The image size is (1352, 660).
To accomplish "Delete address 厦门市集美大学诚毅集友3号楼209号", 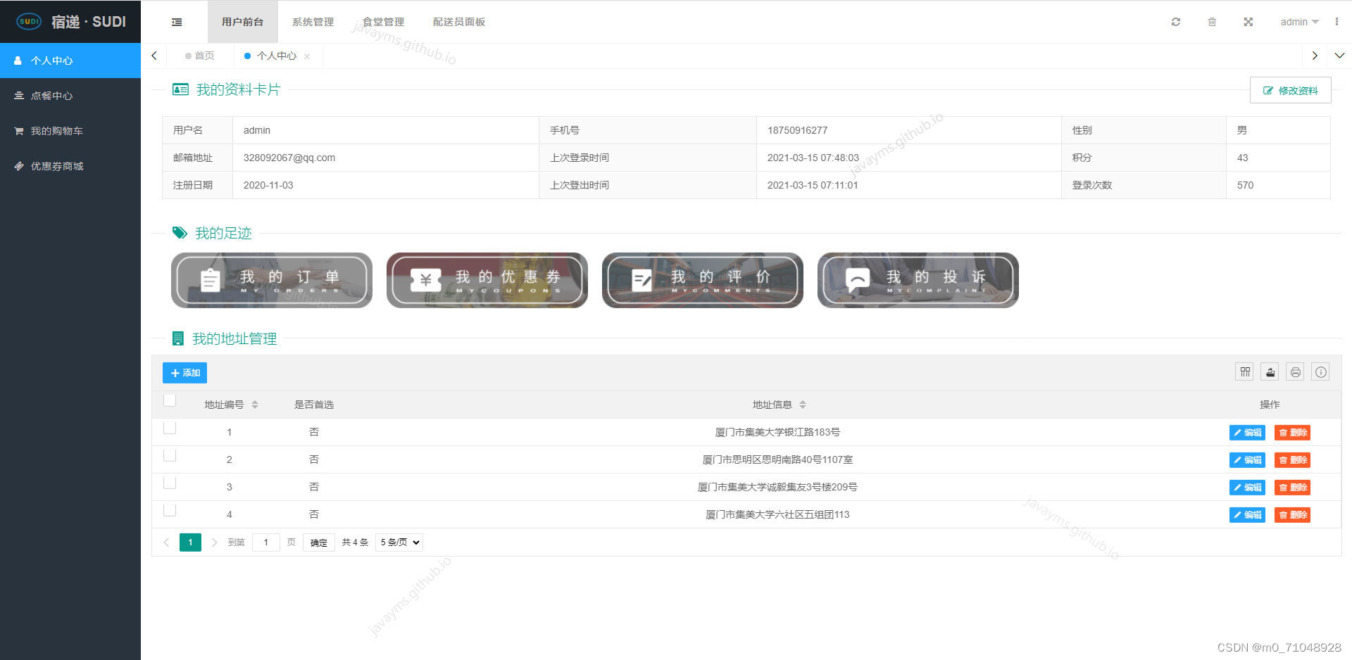I will (x=1292, y=488).
